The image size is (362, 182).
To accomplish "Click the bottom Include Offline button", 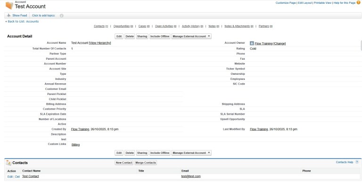I will [x=160, y=153].
